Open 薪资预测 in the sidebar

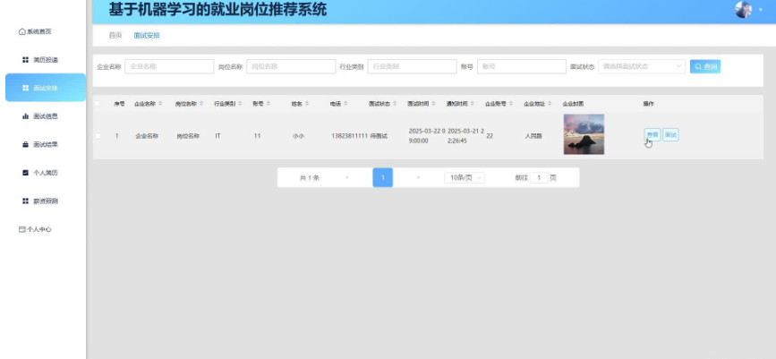[46, 201]
